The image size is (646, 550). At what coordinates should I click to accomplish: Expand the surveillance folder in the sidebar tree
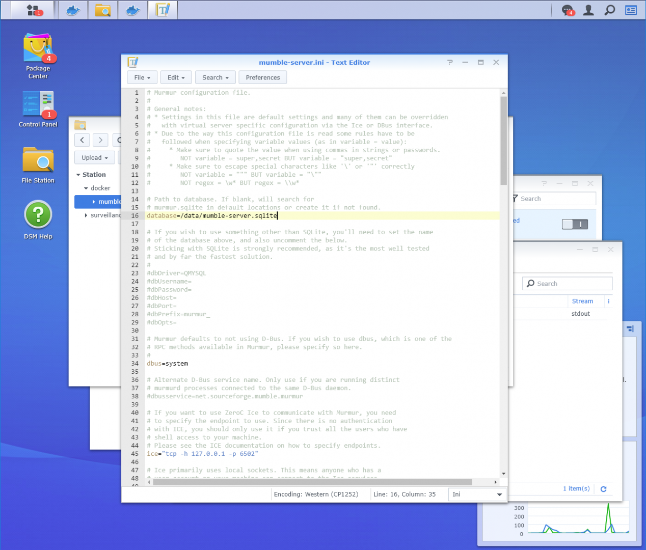(86, 215)
